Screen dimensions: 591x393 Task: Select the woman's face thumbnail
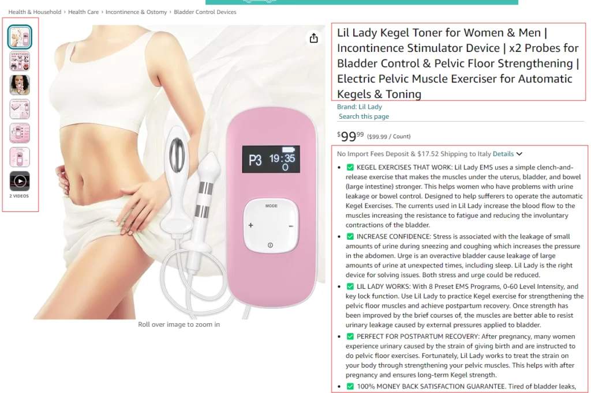pos(20,85)
